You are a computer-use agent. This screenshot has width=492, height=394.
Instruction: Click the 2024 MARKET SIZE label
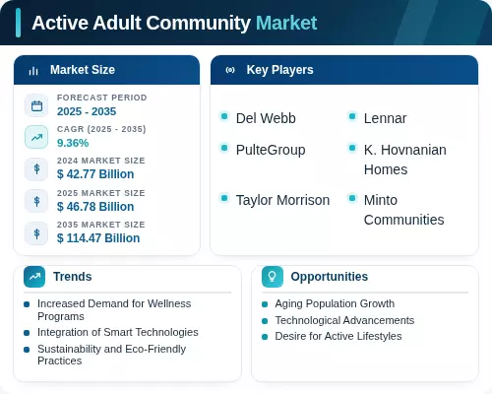coord(101,161)
